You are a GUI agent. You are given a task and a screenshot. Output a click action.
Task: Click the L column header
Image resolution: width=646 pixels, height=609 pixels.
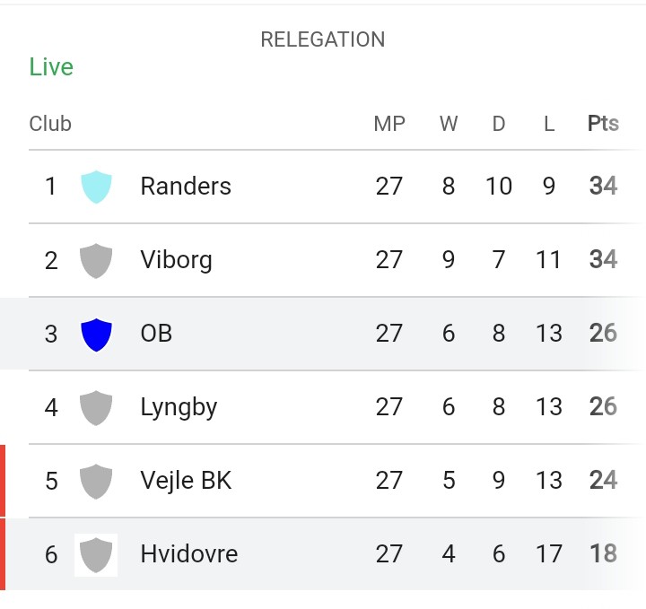[549, 124]
